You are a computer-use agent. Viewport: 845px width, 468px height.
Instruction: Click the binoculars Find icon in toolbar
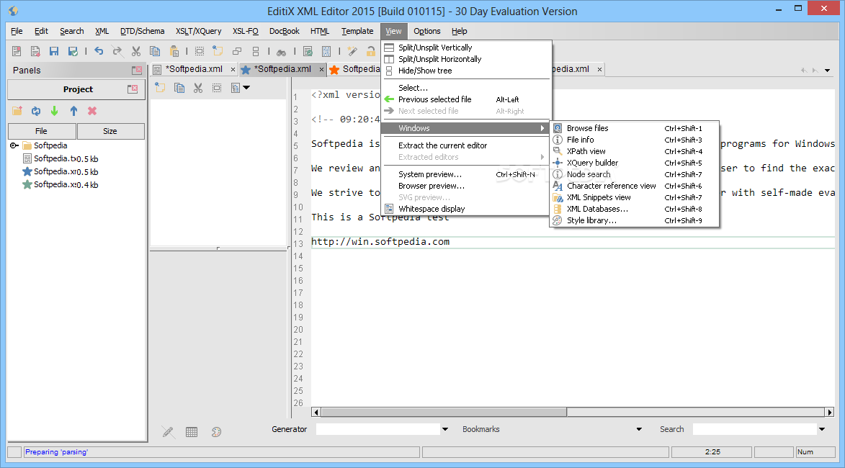(x=282, y=53)
